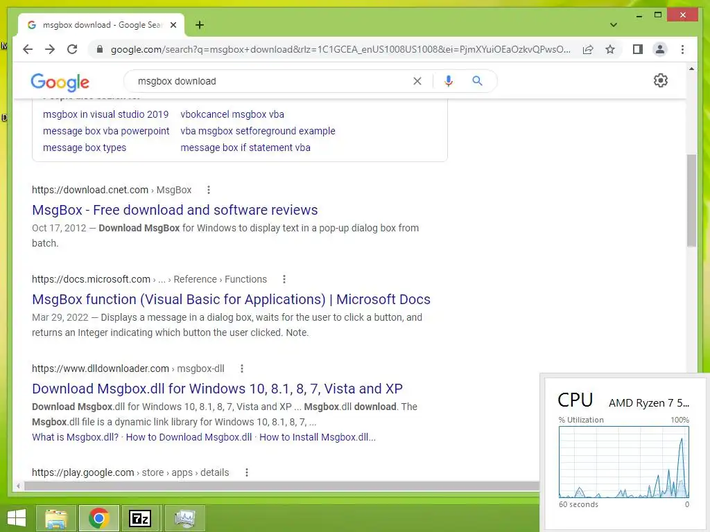Screen dimensions: 710x532
Task: Click the horizontal scrollbar thumb
Action: (282, 486)
